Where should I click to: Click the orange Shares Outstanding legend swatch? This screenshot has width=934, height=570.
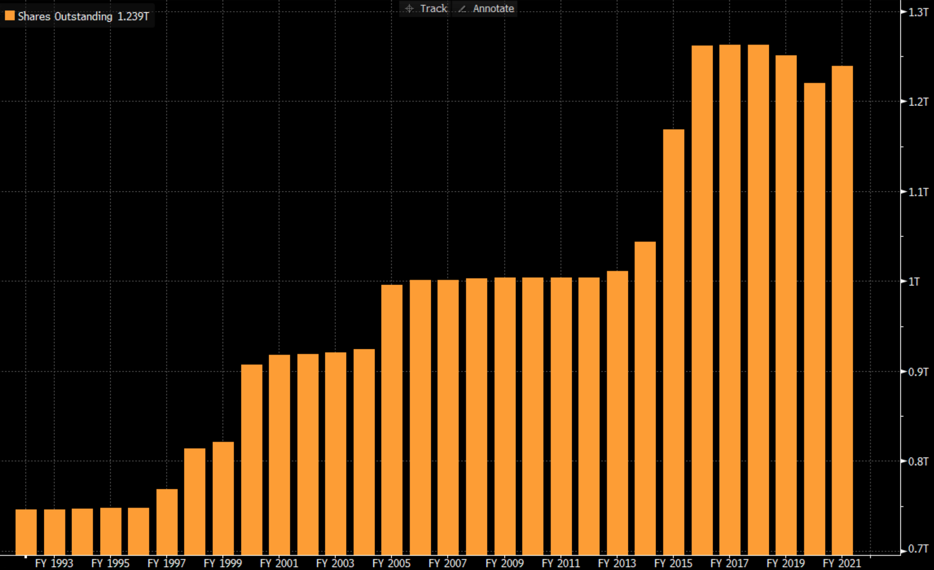pyautogui.click(x=9, y=16)
